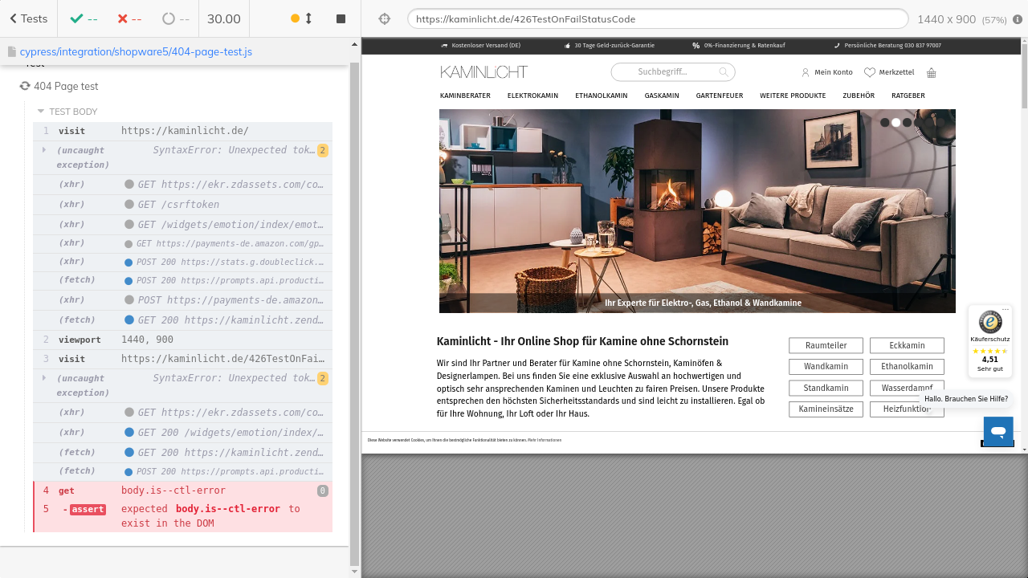Open the Mein Konto user icon
1028x578 pixels.
[806, 73]
